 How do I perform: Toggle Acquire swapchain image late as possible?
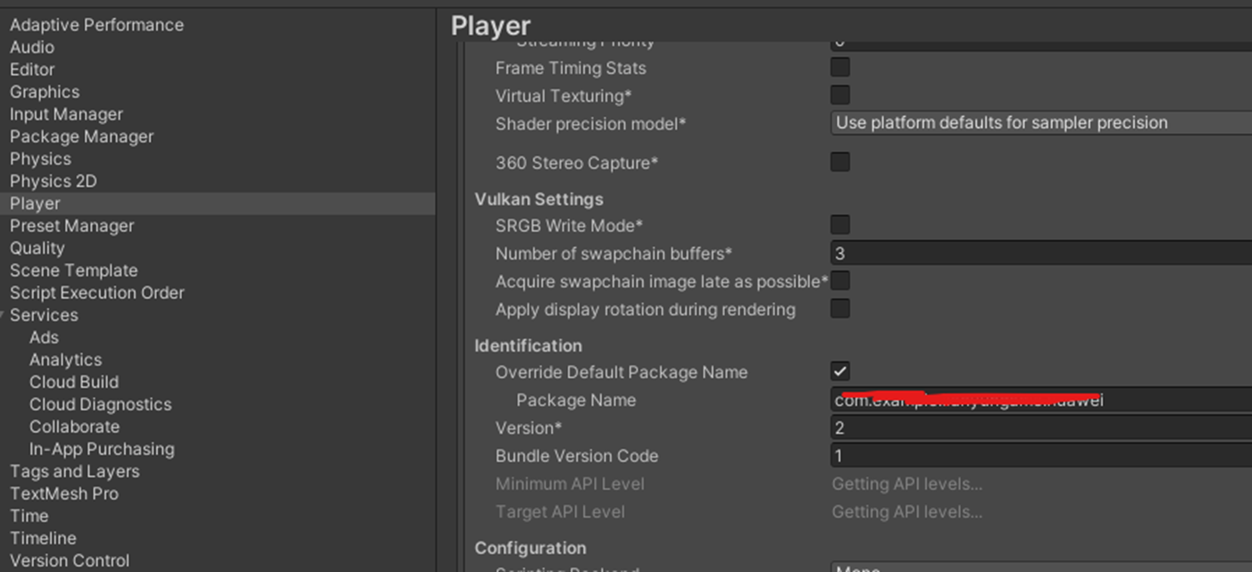point(839,280)
